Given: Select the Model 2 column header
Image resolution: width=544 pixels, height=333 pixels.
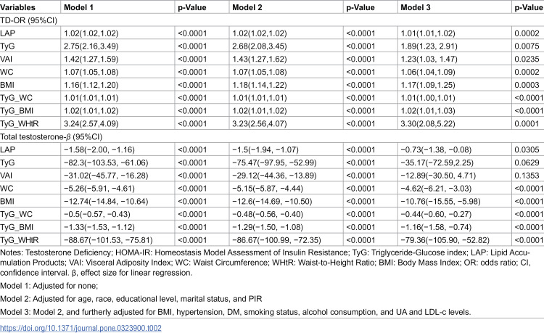Looking at the screenshot, I should (247, 7).
